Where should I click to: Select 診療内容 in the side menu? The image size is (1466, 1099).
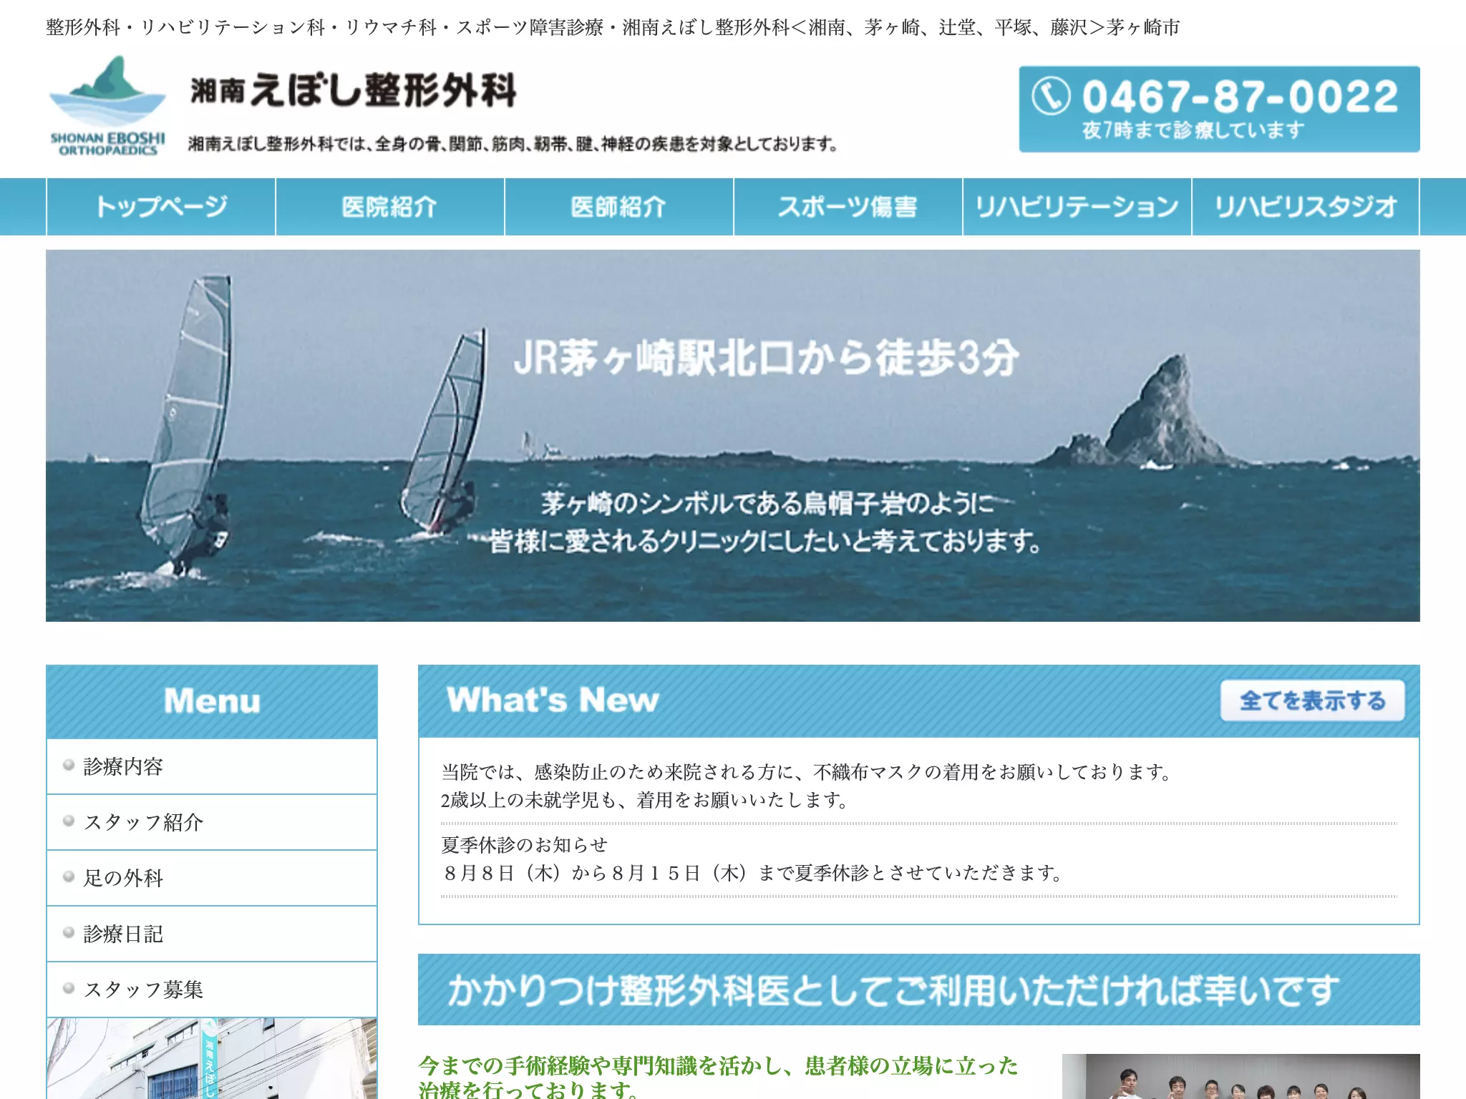[212, 766]
